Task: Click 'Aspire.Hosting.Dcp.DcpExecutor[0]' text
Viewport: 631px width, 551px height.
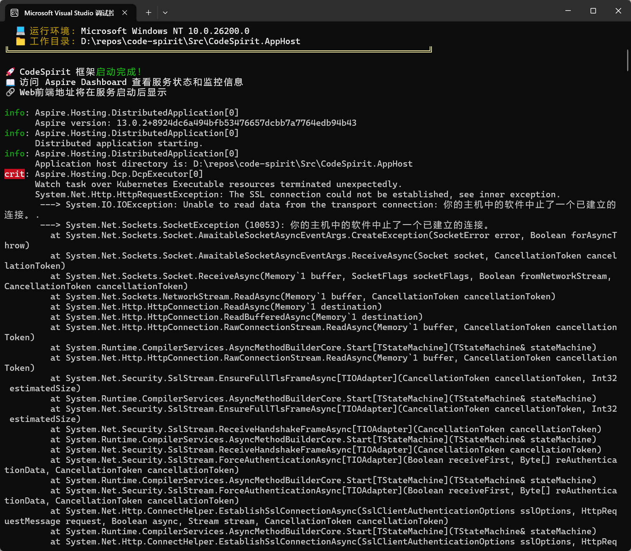Action: (x=119, y=174)
